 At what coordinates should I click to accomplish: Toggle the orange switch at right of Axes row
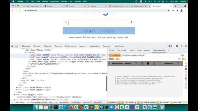pos(184,59)
